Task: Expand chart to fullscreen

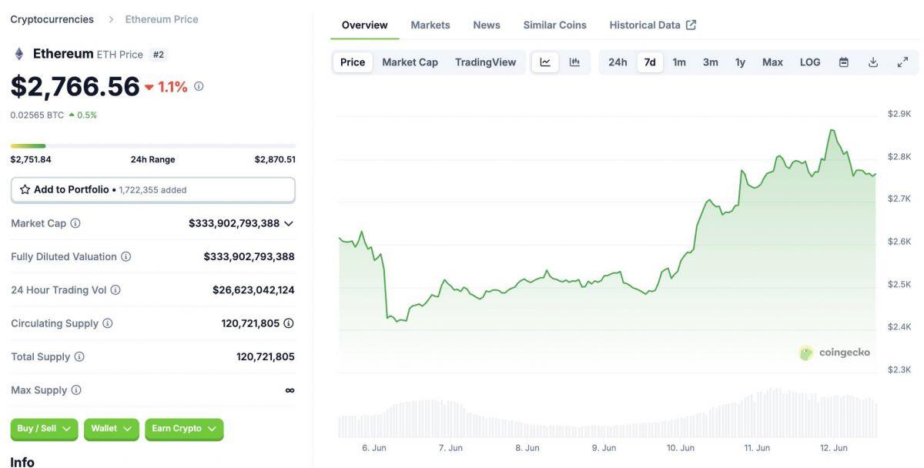Action: click(x=902, y=62)
